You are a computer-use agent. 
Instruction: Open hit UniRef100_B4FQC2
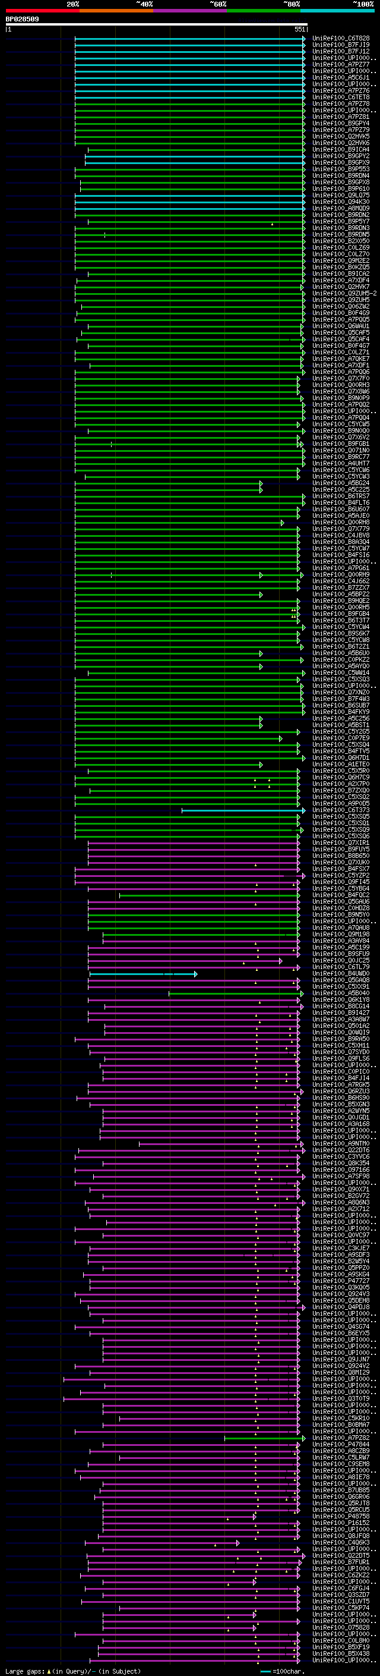[x=341, y=895]
